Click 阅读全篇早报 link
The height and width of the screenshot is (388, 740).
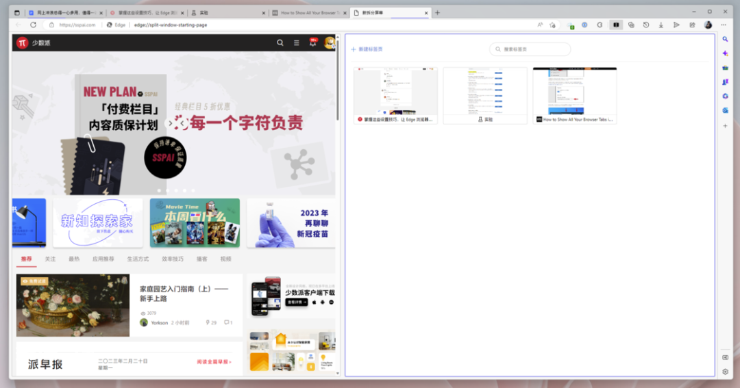tap(214, 361)
